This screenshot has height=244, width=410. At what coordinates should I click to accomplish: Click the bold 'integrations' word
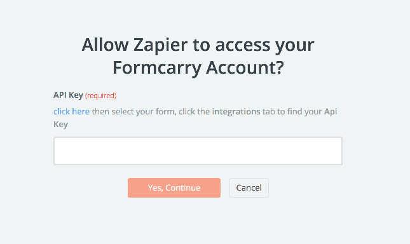point(236,112)
